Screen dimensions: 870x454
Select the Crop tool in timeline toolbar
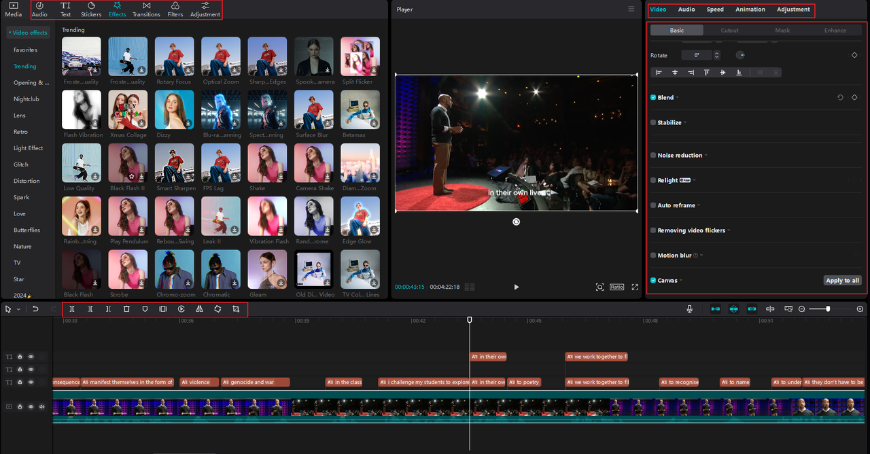pyautogui.click(x=236, y=309)
